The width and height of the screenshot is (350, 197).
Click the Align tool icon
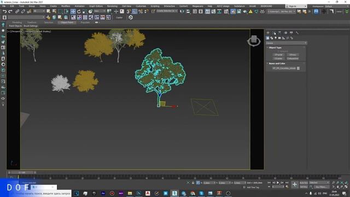(x=188, y=11)
